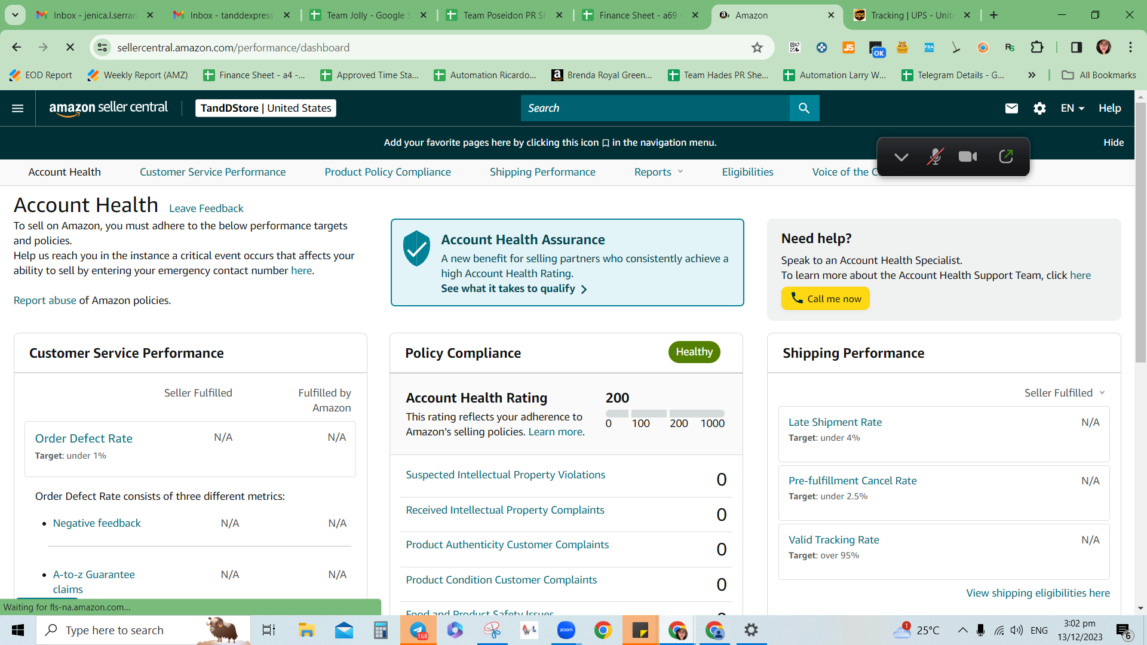
Task: Go back to the previous page
Action: (x=17, y=47)
